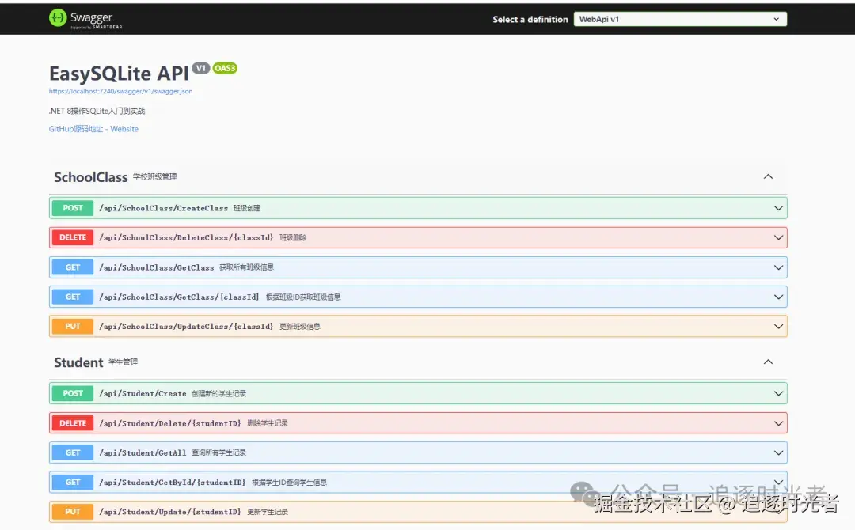Click POST badge of Student/Create endpoint

coord(73,393)
